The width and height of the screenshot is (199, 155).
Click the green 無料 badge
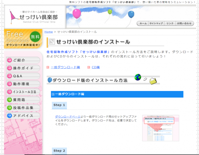[35, 37]
